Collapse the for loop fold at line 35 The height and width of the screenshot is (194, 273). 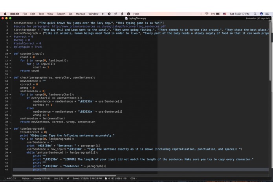coord(10,139)
